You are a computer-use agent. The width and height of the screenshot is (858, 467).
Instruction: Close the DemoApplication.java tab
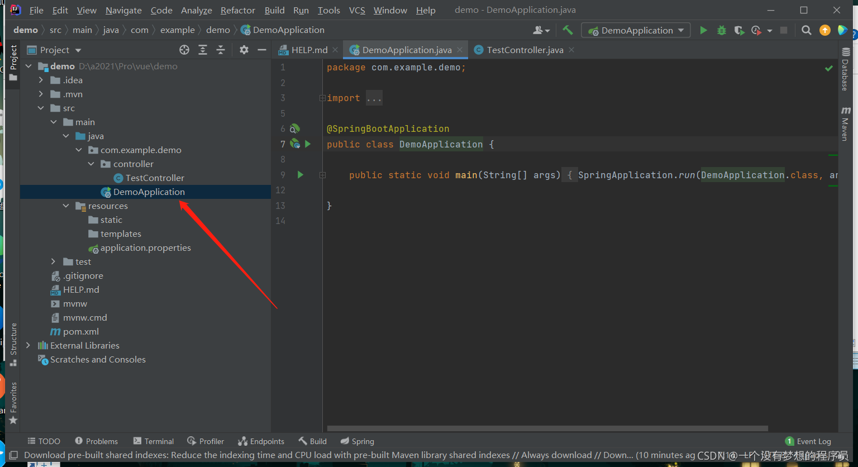[460, 50]
